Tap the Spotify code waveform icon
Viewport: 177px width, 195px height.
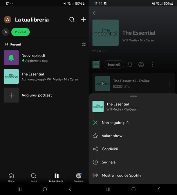click(95, 175)
